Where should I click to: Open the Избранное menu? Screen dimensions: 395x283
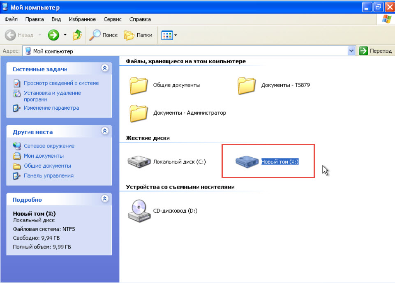pos(82,19)
